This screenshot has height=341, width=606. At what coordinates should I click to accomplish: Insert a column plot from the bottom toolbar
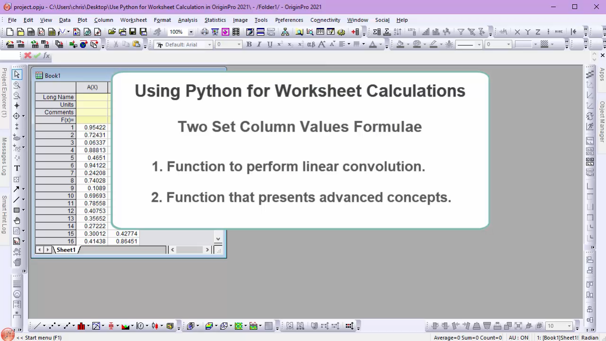click(x=81, y=325)
